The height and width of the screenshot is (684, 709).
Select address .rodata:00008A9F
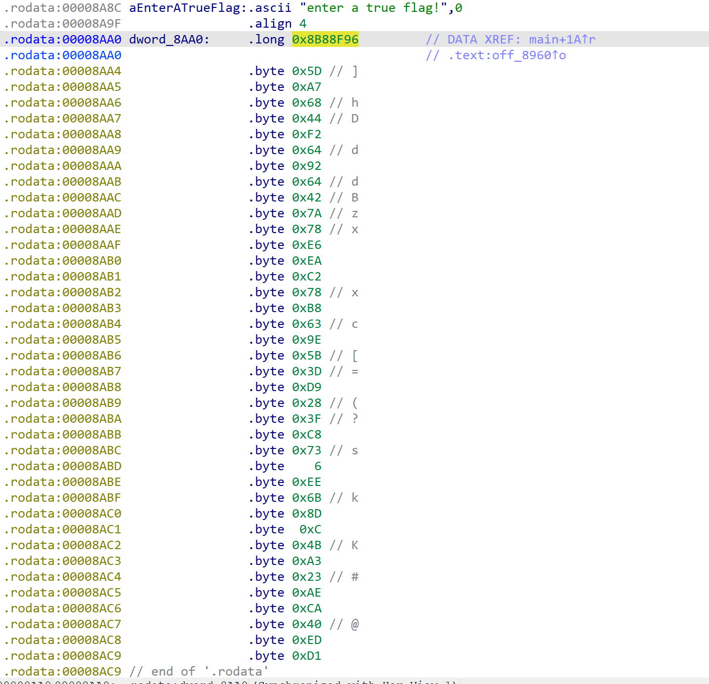pos(63,24)
